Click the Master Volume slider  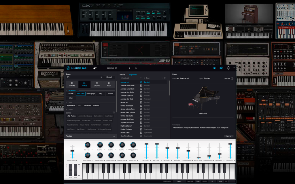72,152
